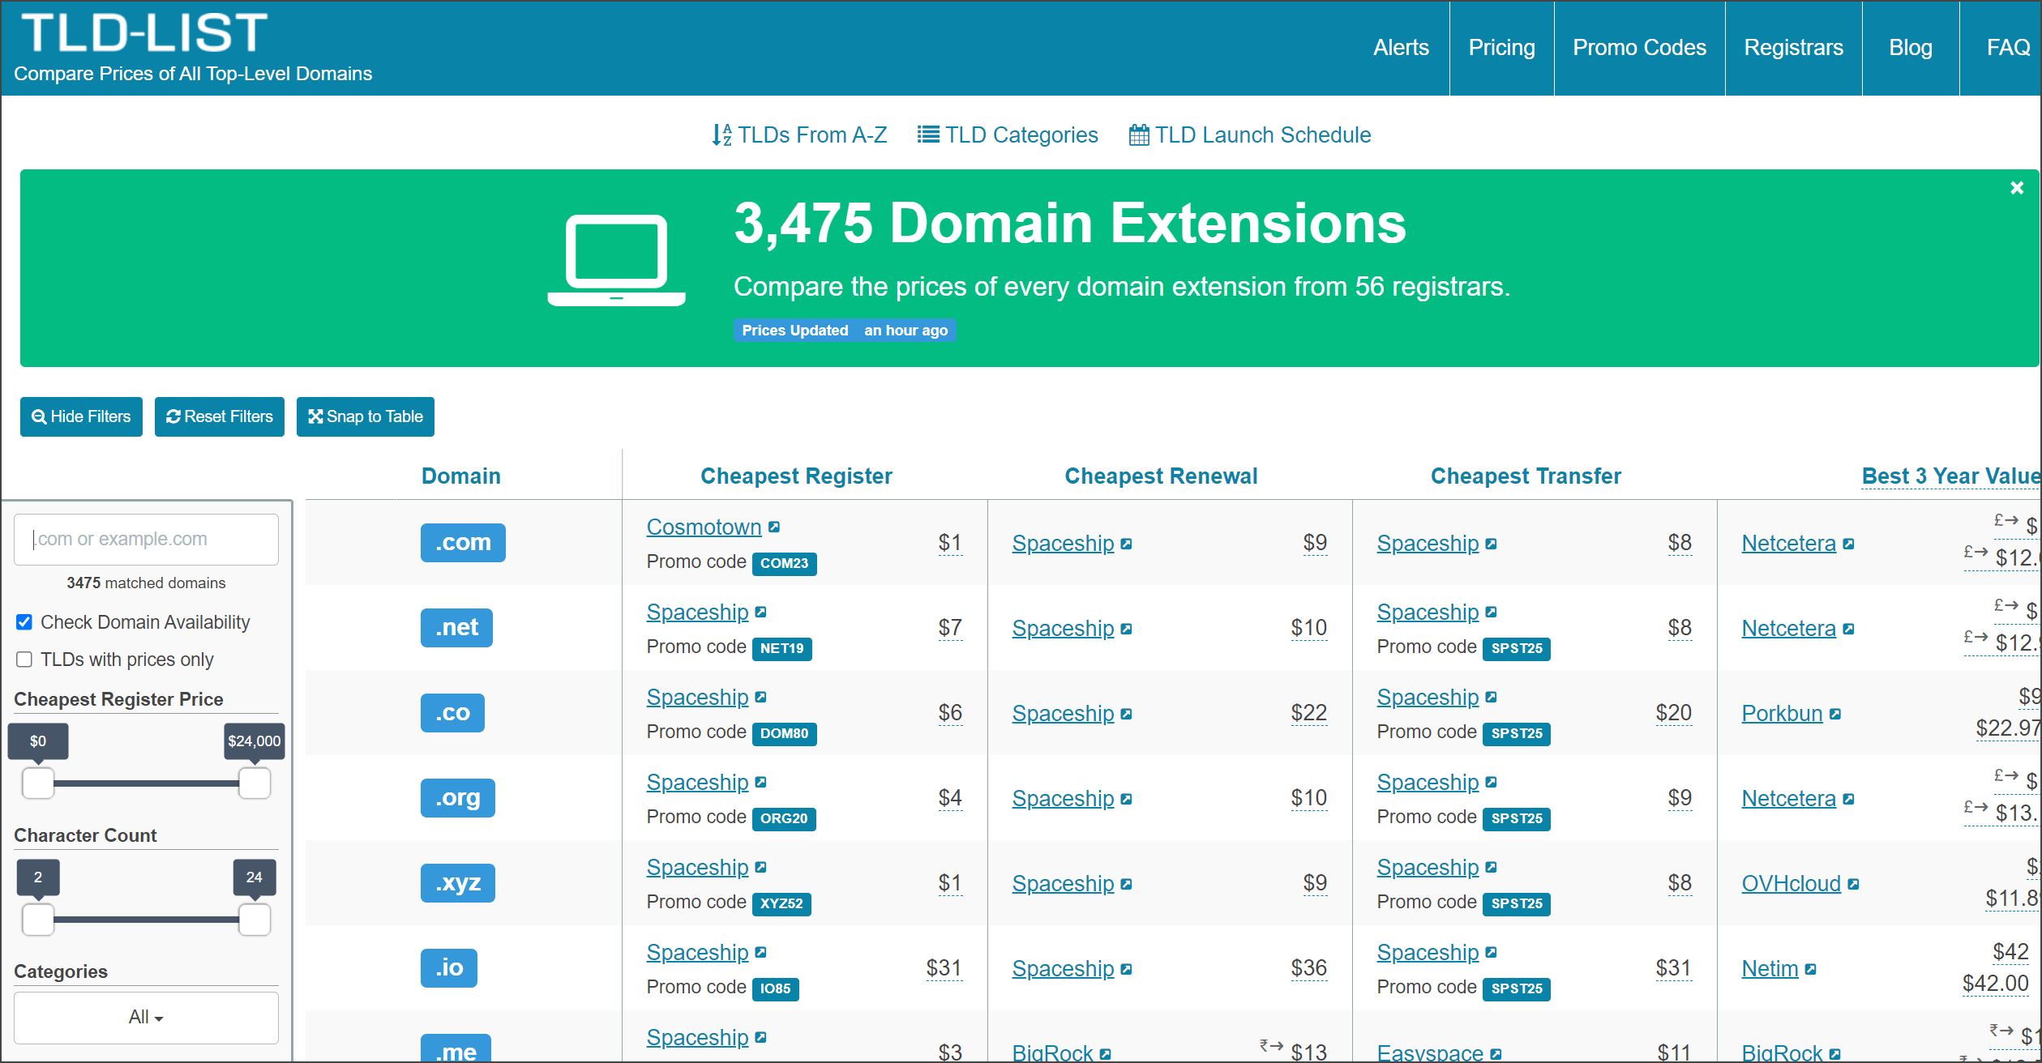Screen dimensions: 2042x1063
Task: Open the Categories All dropdown
Action: 146,1018
